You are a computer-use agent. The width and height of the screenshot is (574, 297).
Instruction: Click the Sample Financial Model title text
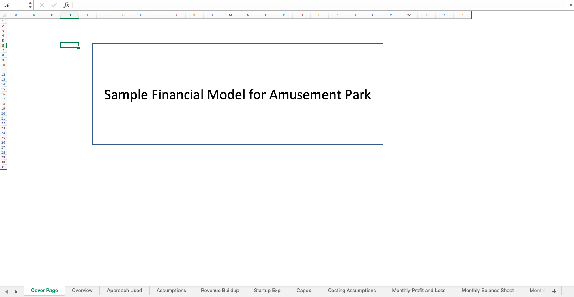[x=238, y=94]
